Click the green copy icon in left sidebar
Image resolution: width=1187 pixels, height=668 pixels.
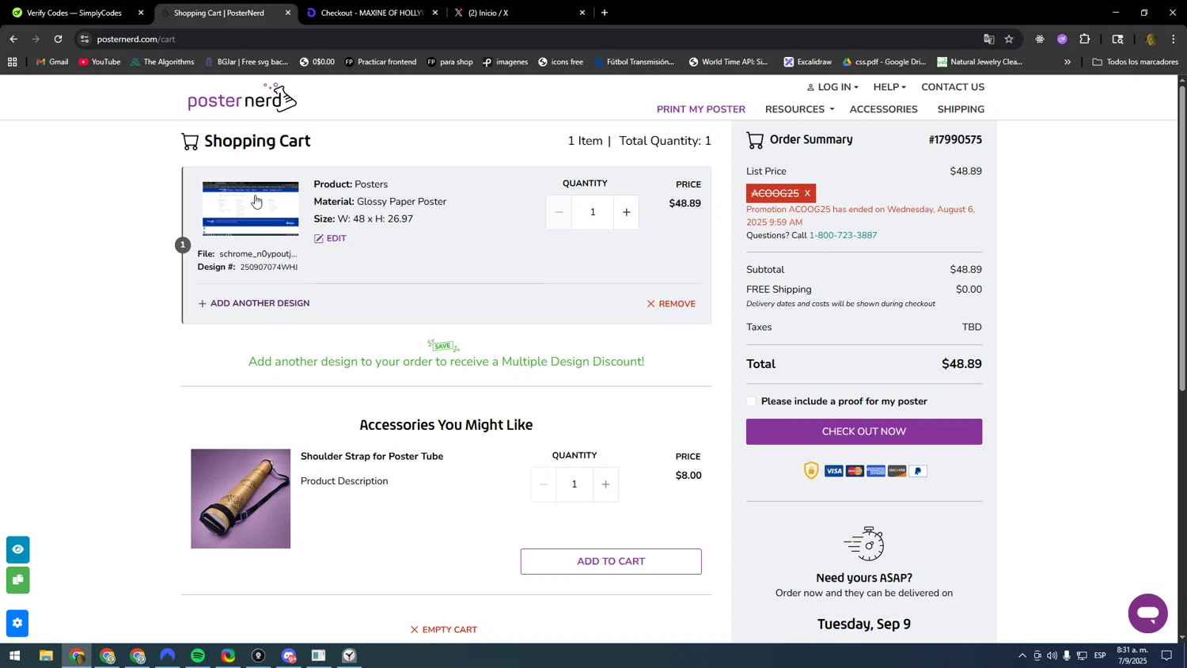point(17,580)
